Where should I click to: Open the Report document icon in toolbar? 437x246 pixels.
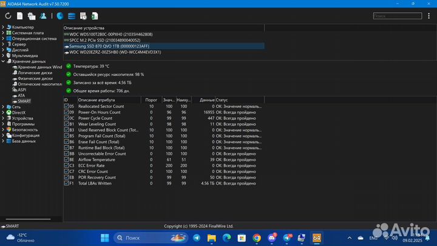click(19, 16)
